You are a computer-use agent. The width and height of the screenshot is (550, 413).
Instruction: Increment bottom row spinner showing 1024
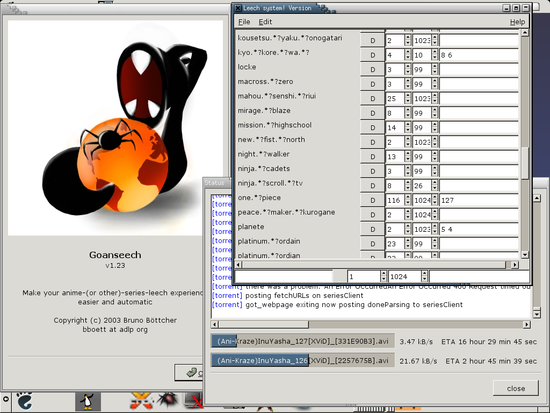tap(425, 274)
